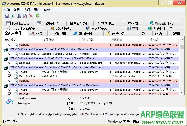This screenshot has width=187, height=126.
Task: Switch to the 登录 tab
Action: [38, 34]
